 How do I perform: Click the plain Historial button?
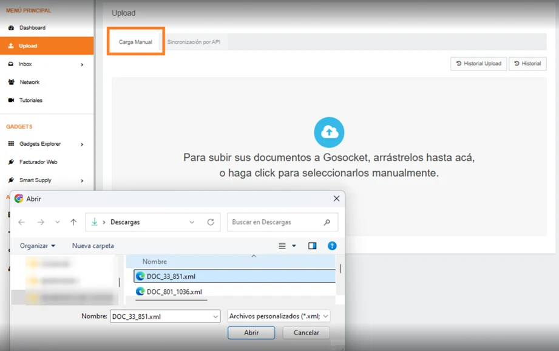click(x=527, y=64)
